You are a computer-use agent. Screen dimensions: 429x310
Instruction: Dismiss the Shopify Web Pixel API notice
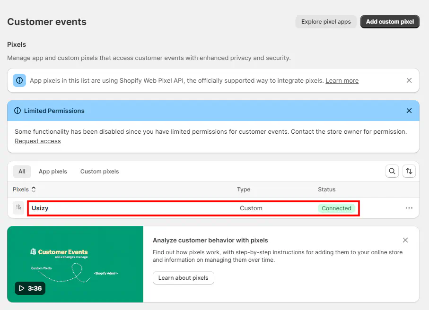(409, 80)
